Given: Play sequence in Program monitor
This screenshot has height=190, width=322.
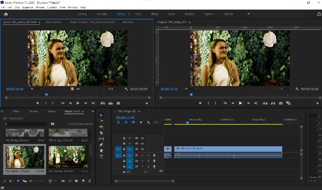Looking at the screenshot, I should click(240, 103).
